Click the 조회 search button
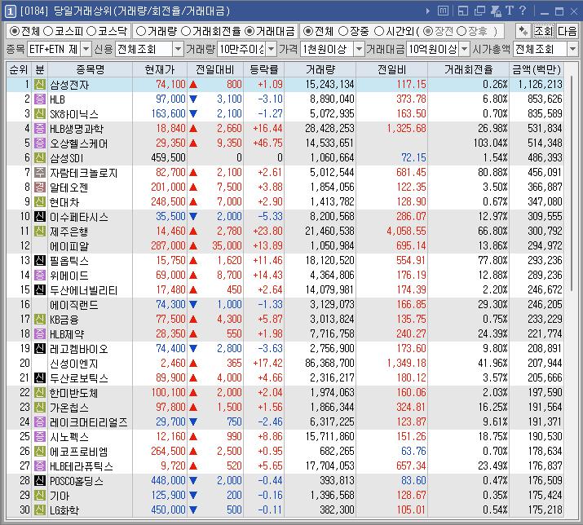The width and height of the screenshot is (583, 525). [x=543, y=31]
